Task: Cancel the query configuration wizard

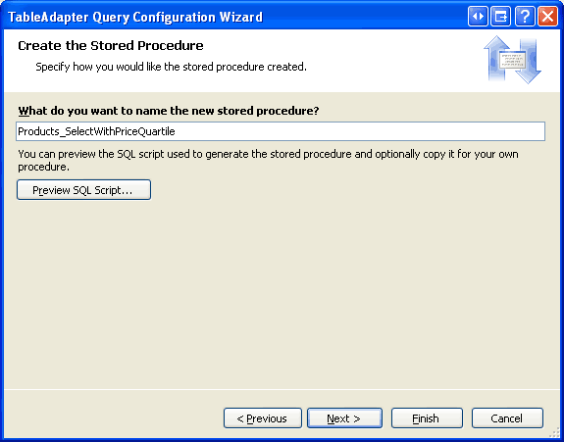Action: coord(507,418)
